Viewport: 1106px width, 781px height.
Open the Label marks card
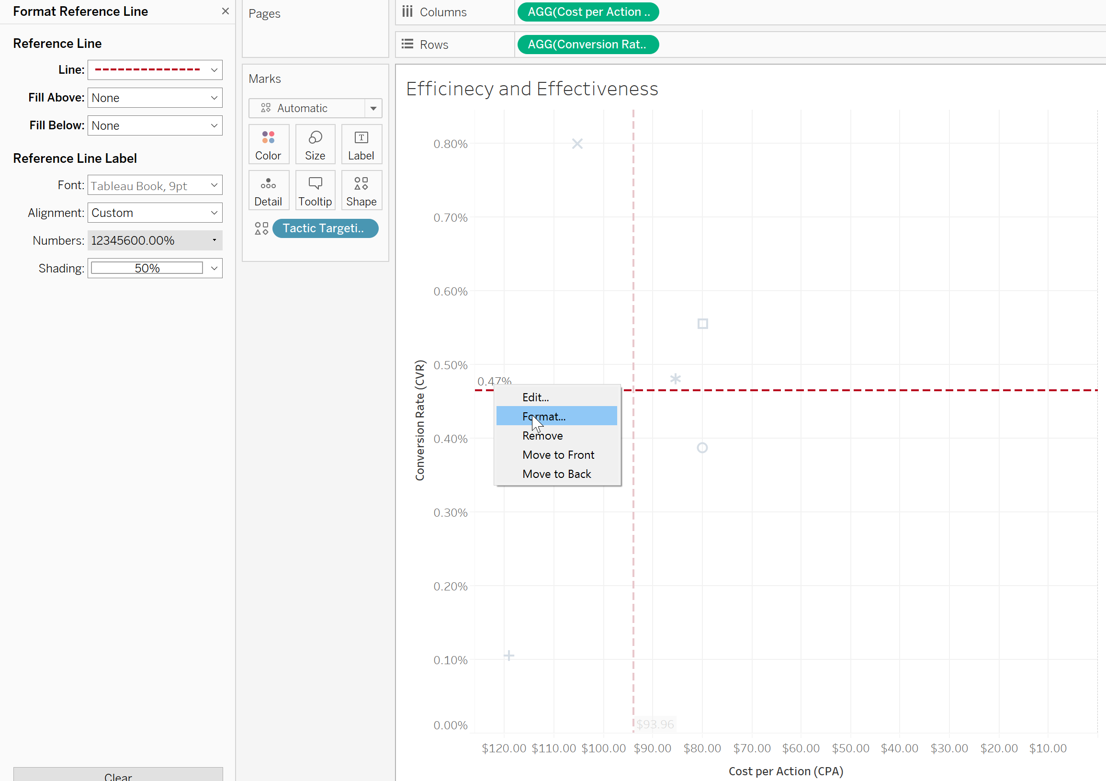pos(361,145)
